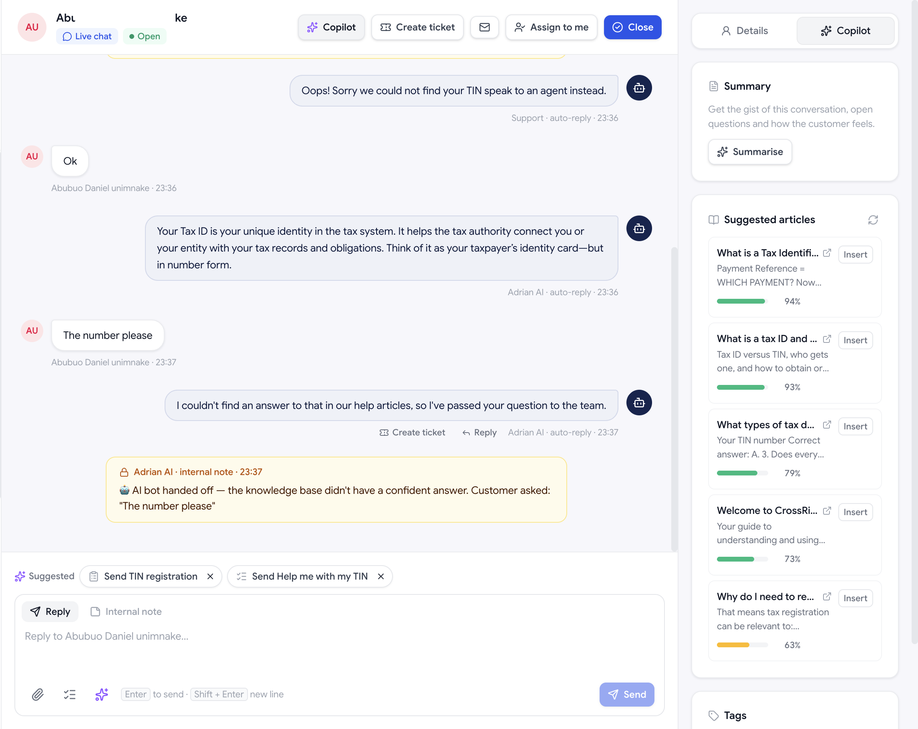Refresh the Suggested articles list
The image size is (918, 729).
[873, 220]
